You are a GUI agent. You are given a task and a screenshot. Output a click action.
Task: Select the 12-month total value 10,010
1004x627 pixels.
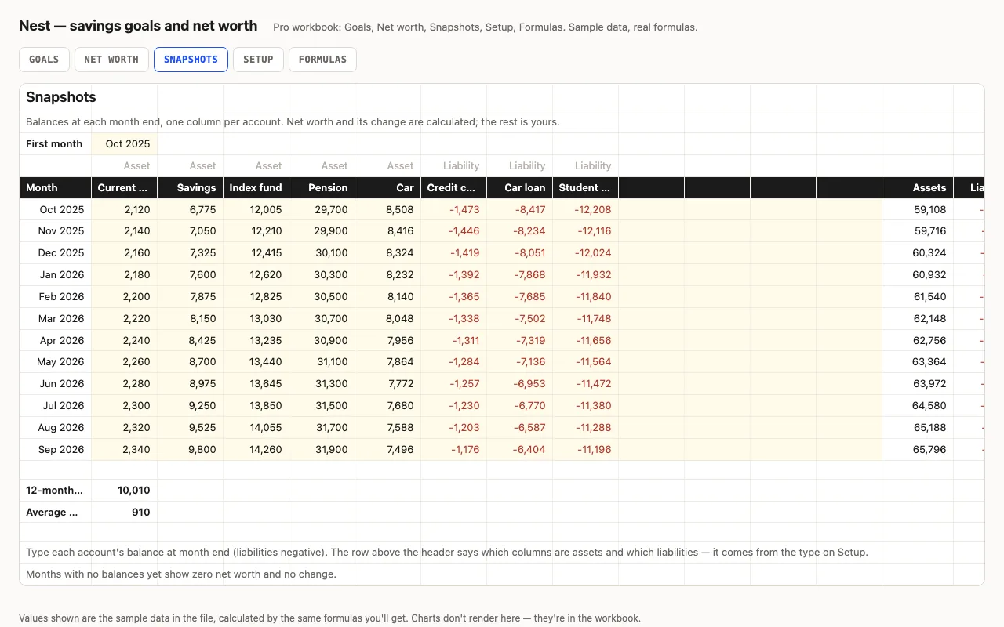click(x=125, y=491)
